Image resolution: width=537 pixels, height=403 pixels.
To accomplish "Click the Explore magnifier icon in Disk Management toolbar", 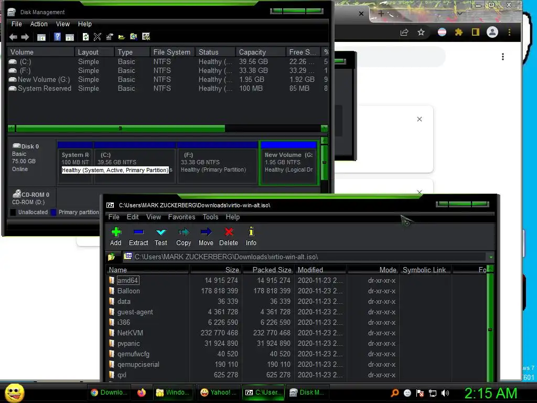I will click(x=134, y=37).
